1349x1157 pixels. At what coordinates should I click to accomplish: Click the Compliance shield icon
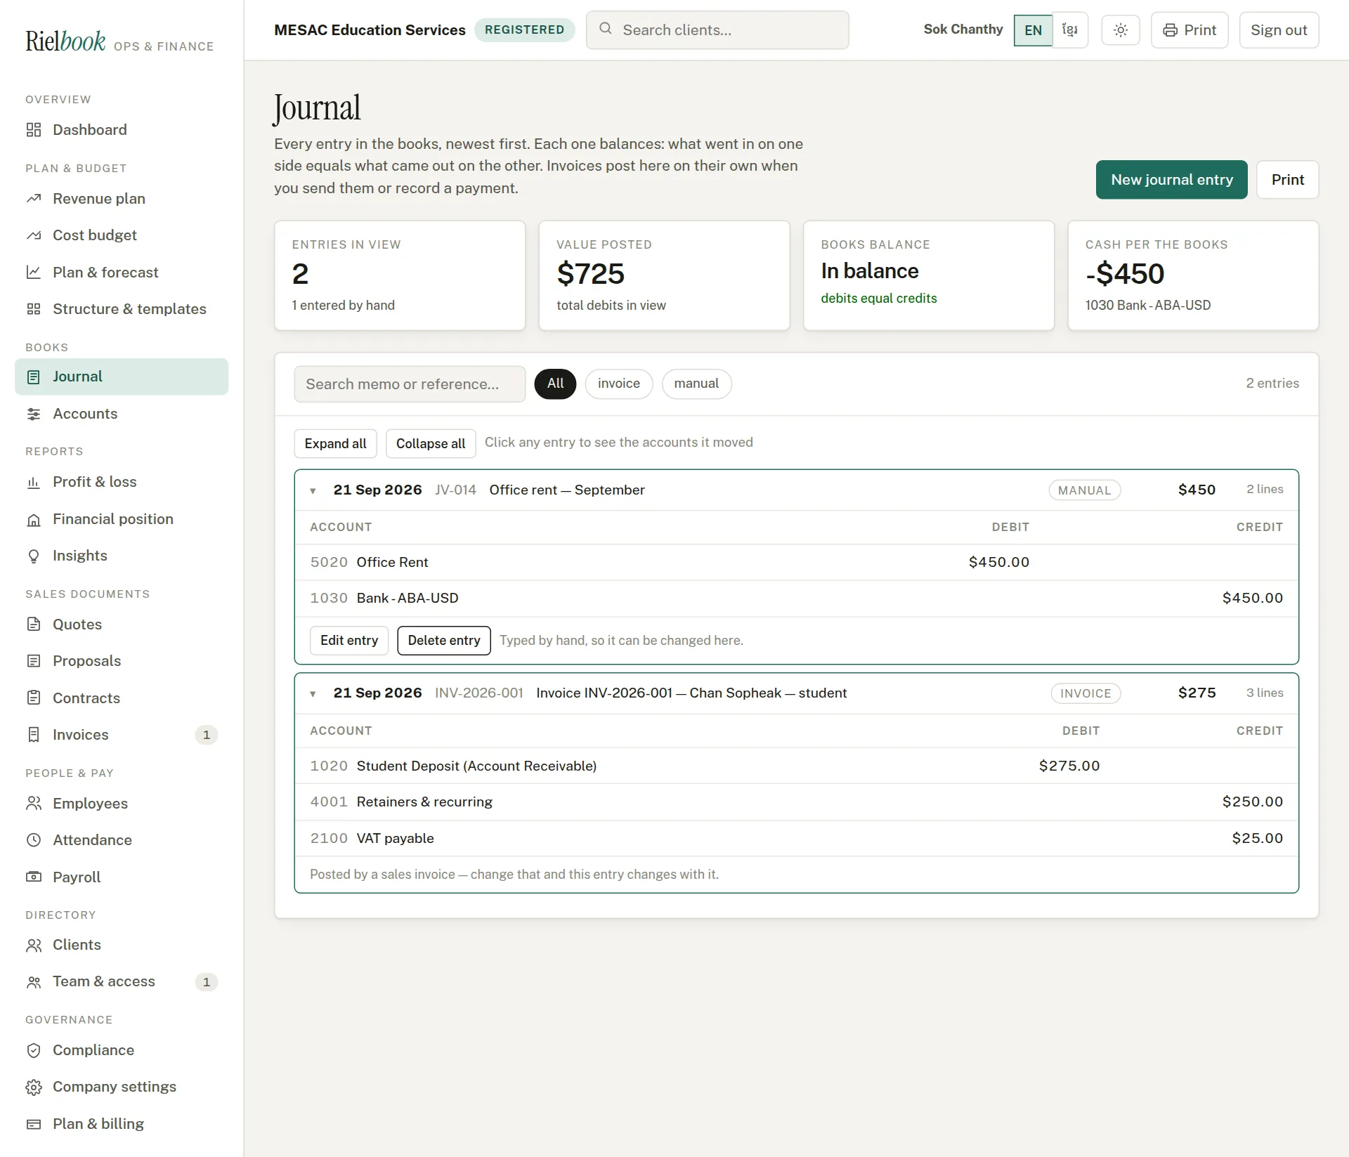(34, 1050)
